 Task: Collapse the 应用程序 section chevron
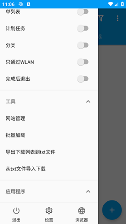pyautogui.click(x=88, y=192)
